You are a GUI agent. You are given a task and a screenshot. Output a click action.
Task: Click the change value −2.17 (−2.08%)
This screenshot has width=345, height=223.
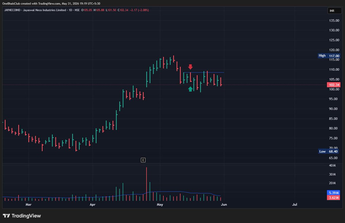(139, 10)
